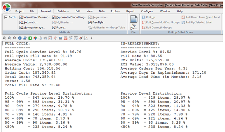225x132 pixels.
Task: Click the calendar gear settings icon
Action: click(76, 38)
